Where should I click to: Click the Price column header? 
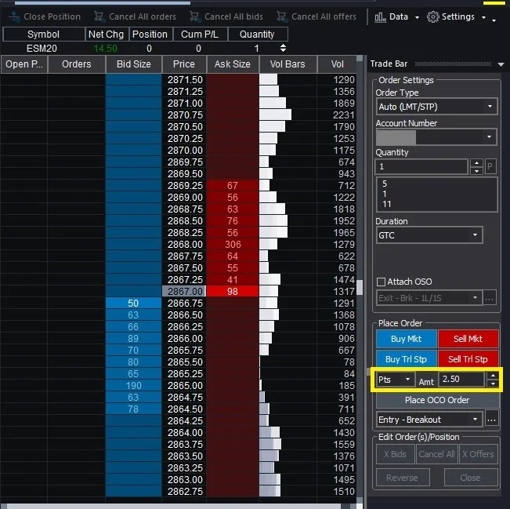click(x=184, y=64)
